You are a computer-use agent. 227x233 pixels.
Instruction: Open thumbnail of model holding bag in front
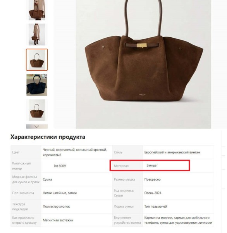tap(37, 10)
